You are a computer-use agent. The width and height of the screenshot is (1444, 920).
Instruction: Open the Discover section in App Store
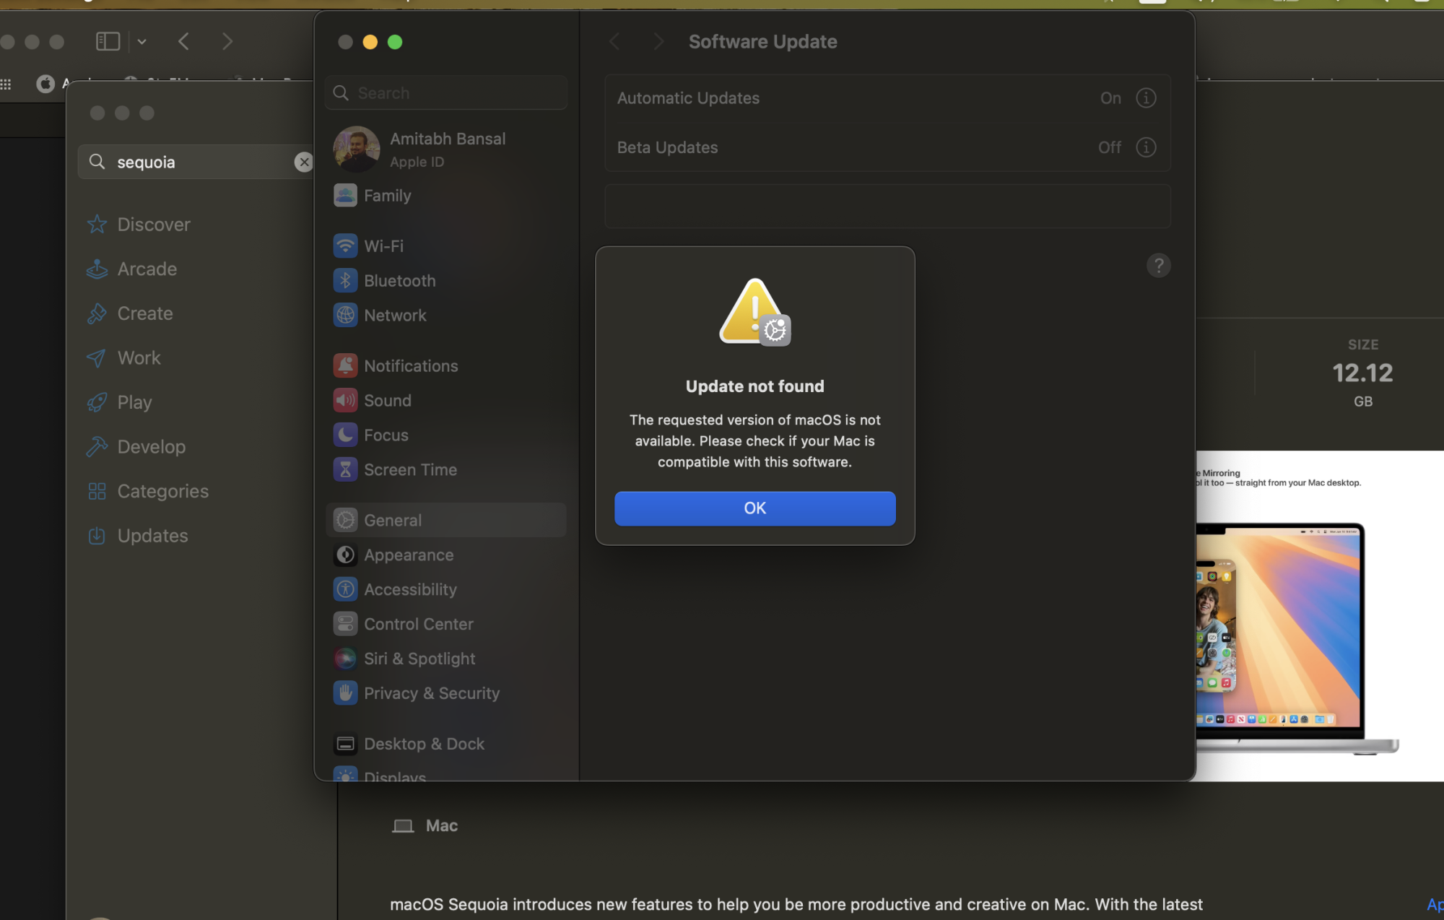click(153, 225)
